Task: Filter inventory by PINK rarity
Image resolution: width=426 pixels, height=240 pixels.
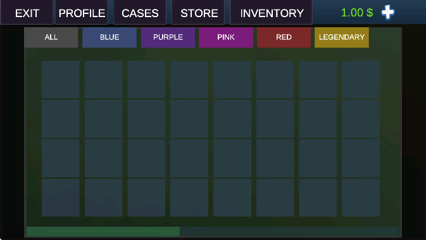Action: pyautogui.click(x=226, y=37)
